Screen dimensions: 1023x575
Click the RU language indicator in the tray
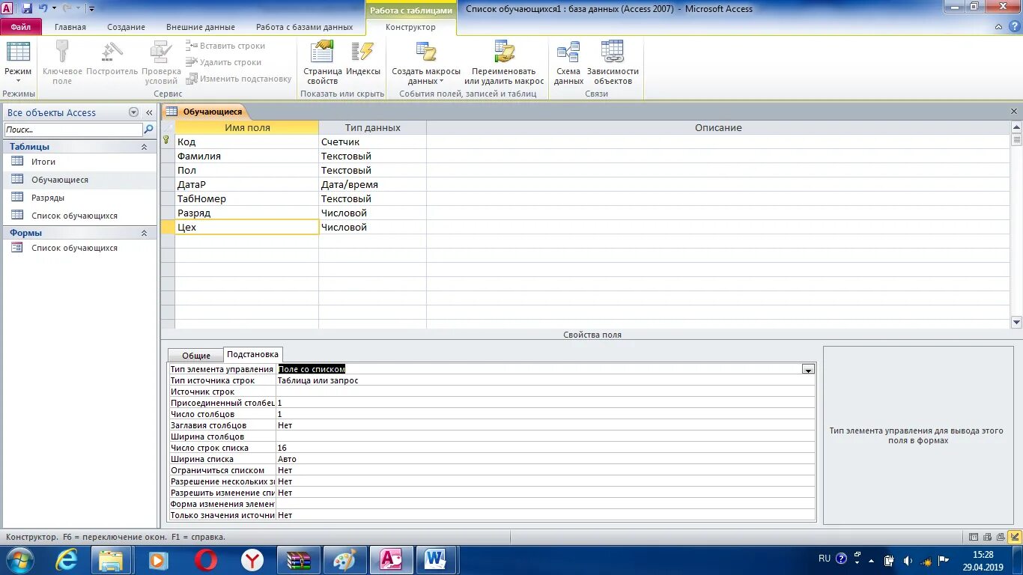tap(825, 559)
